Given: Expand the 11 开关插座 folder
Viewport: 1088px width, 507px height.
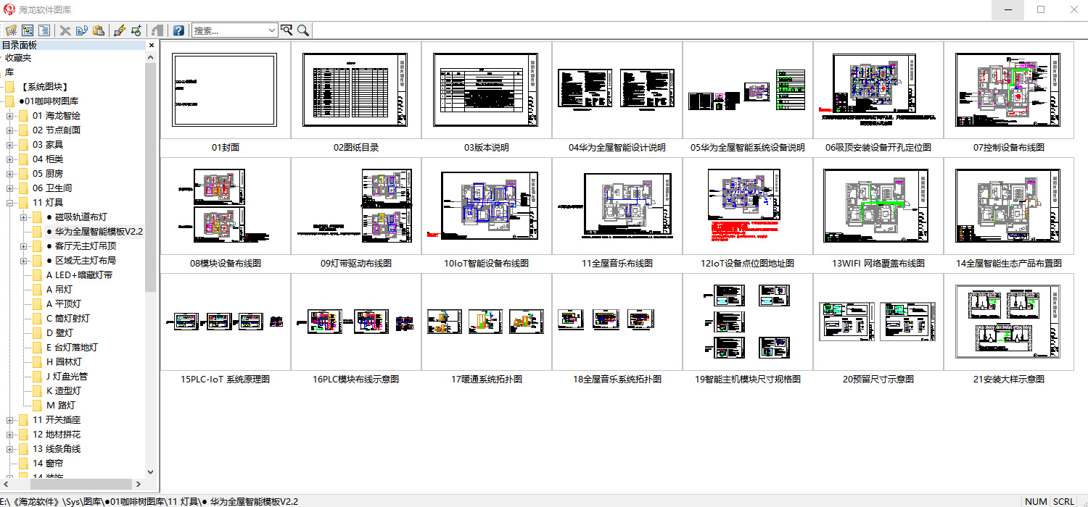Looking at the screenshot, I should point(10,420).
